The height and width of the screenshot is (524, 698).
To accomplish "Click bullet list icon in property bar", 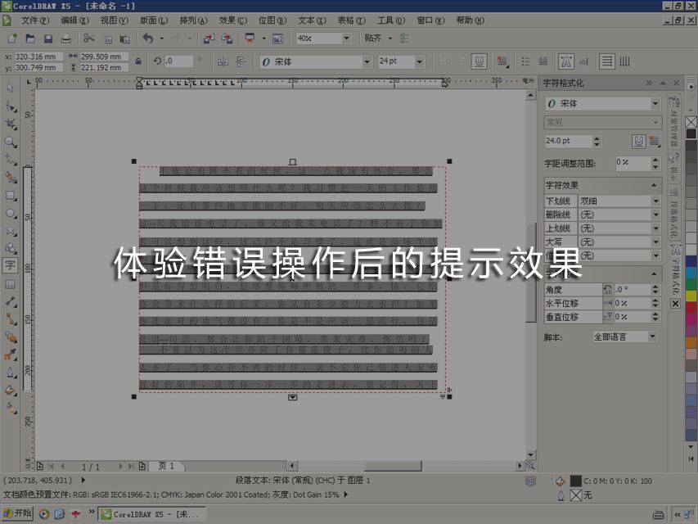I will [525, 61].
